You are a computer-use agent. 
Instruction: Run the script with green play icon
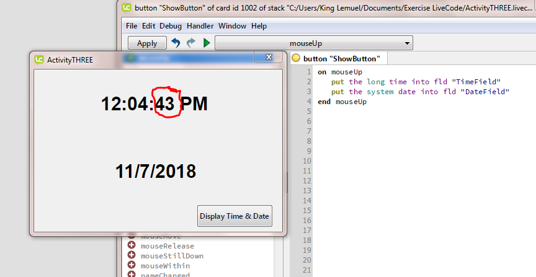pyautogui.click(x=207, y=43)
